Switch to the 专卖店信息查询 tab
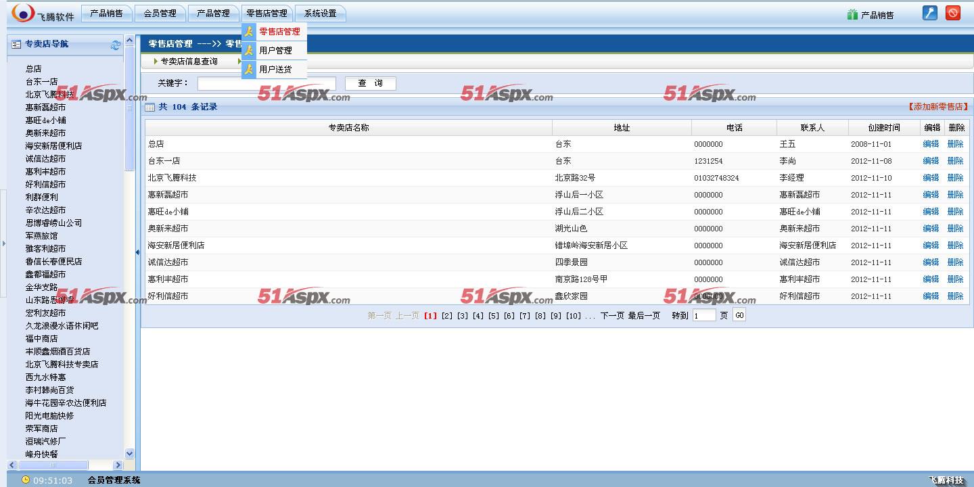Screen dimensions: 974x487 point(189,62)
